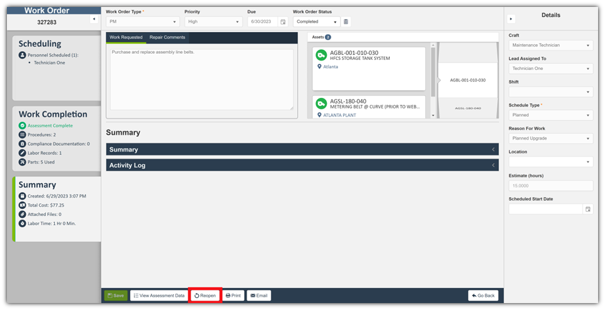Open the Scheduled Start Date calendar picker
This screenshot has height=310, width=605.
click(587, 209)
